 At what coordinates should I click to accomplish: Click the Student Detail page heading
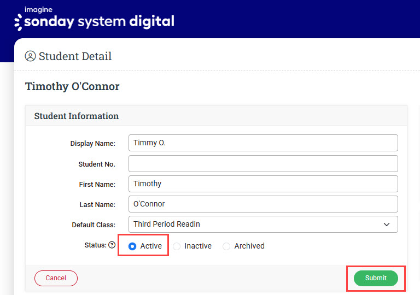click(75, 56)
